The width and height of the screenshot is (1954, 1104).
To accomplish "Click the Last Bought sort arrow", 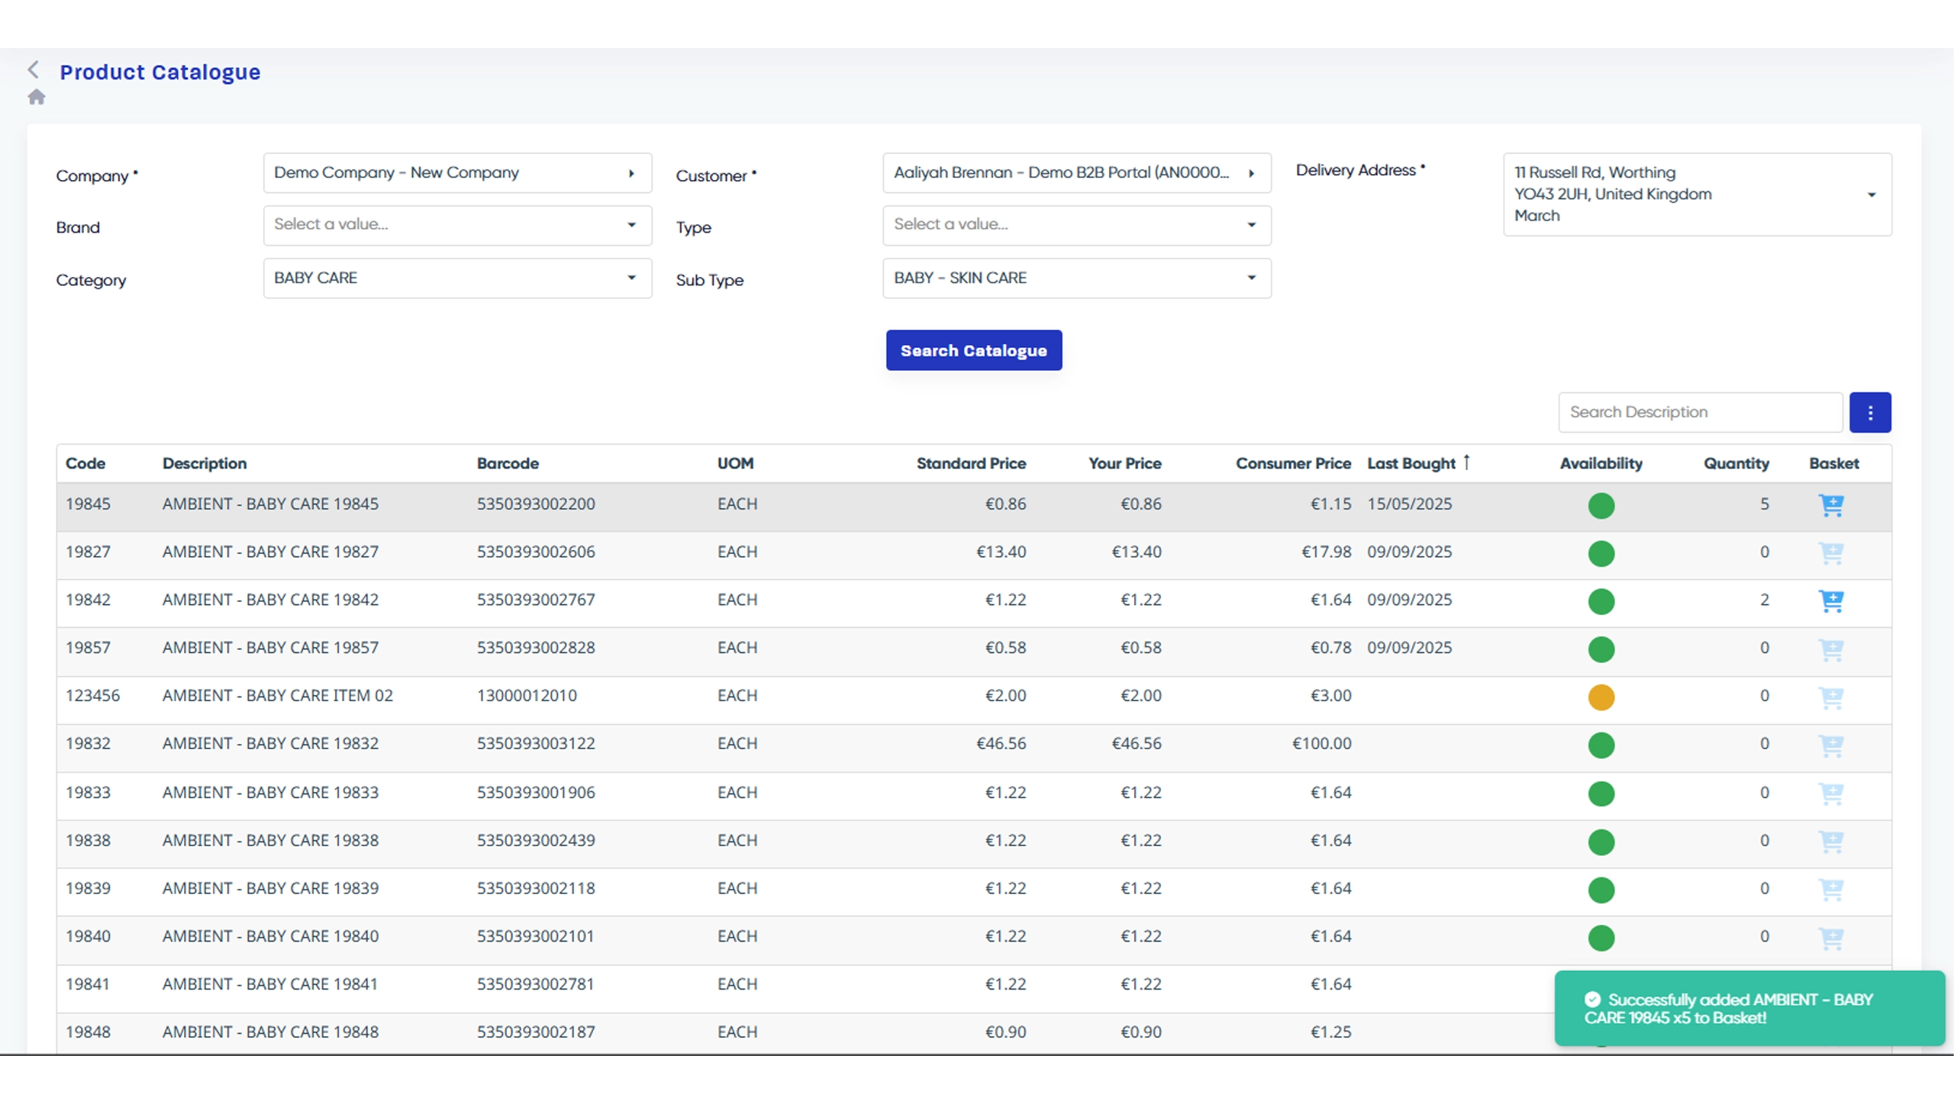I will coord(1466,462).
